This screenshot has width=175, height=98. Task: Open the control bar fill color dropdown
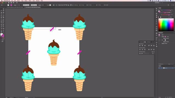point(10,5)
